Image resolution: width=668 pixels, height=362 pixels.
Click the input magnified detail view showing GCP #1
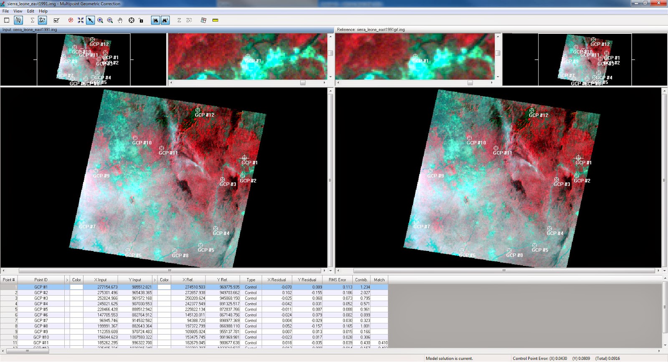point(248,56)
